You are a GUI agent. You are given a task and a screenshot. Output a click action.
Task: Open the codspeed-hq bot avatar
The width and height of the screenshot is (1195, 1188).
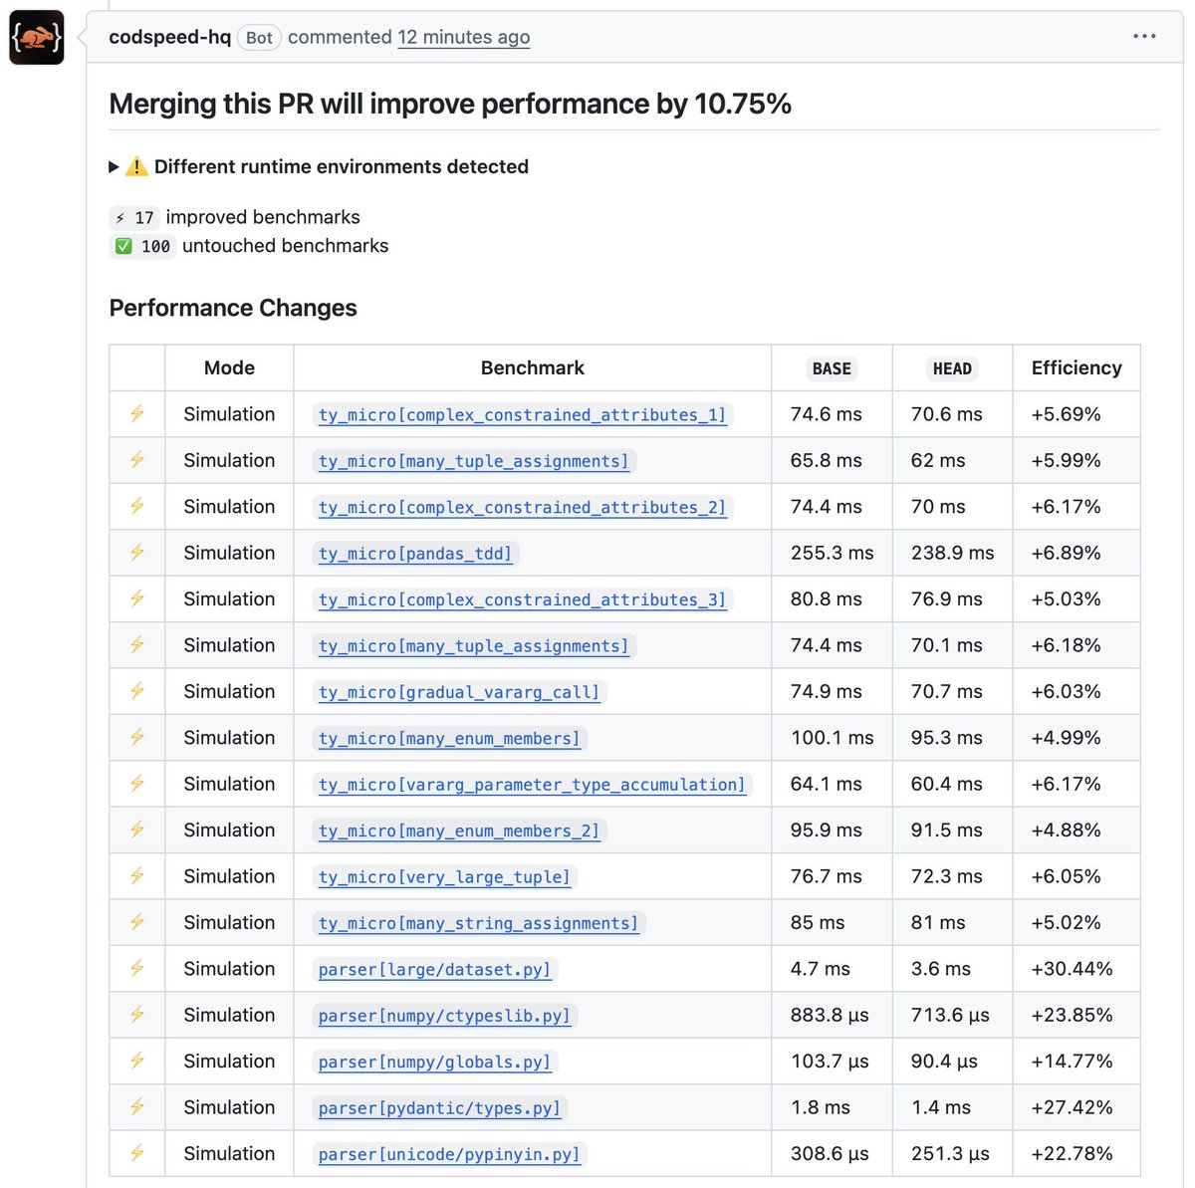coord(37,38)
